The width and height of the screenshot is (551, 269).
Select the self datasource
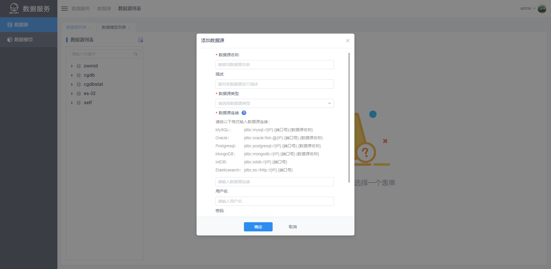(88, 103)
